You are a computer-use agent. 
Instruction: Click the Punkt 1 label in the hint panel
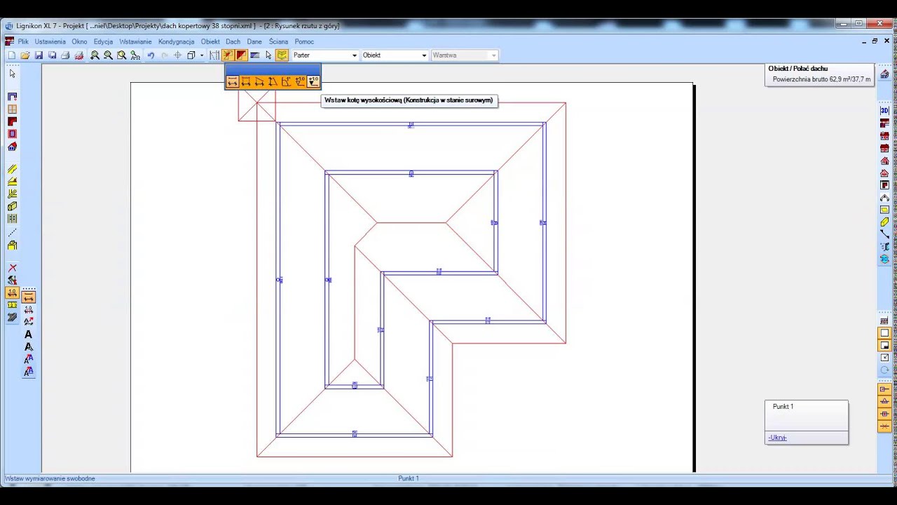pyautogui.click(x=783, y=407)
